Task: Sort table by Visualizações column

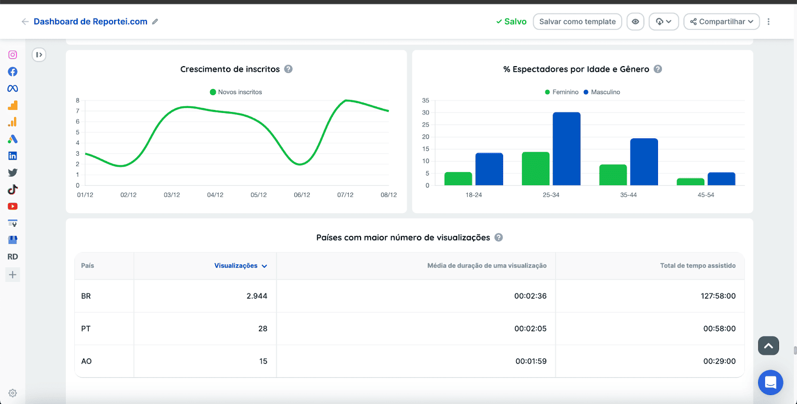Action: [241, 266]
